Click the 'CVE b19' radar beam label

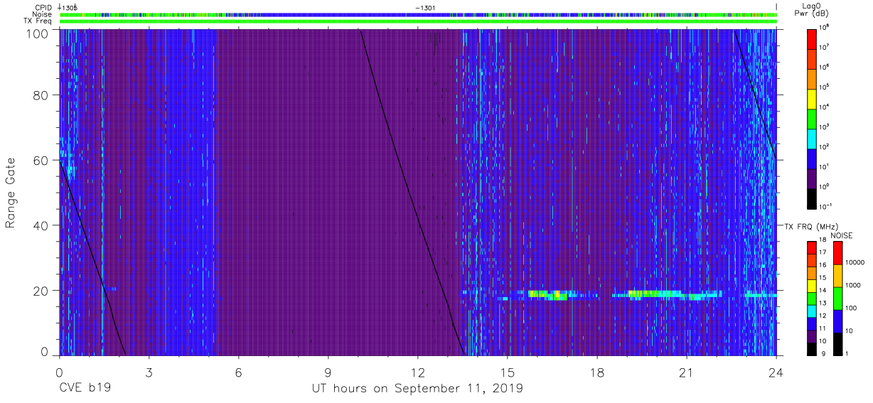(x=85, y=388)
